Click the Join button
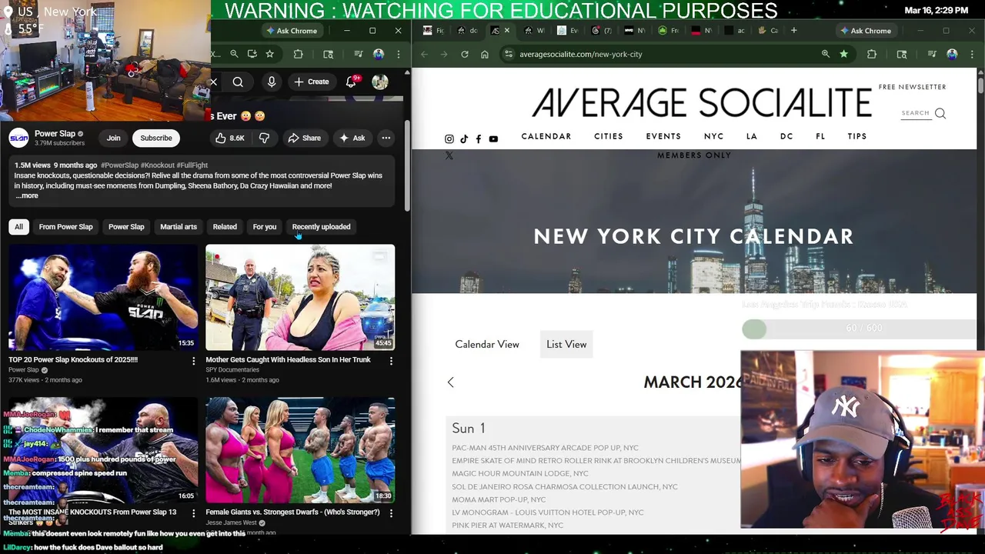Viewport: 985px width, 554px height. 113,138
